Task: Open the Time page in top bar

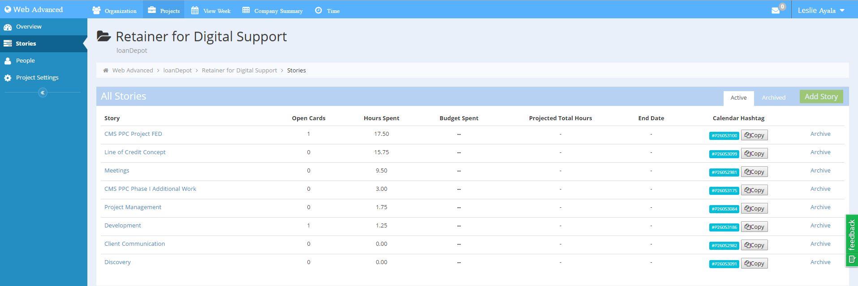Action: point(328,11)
